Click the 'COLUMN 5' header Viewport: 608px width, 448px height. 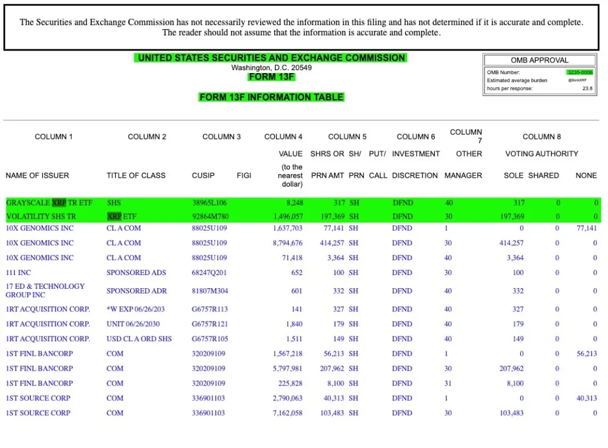coord(347,137)
